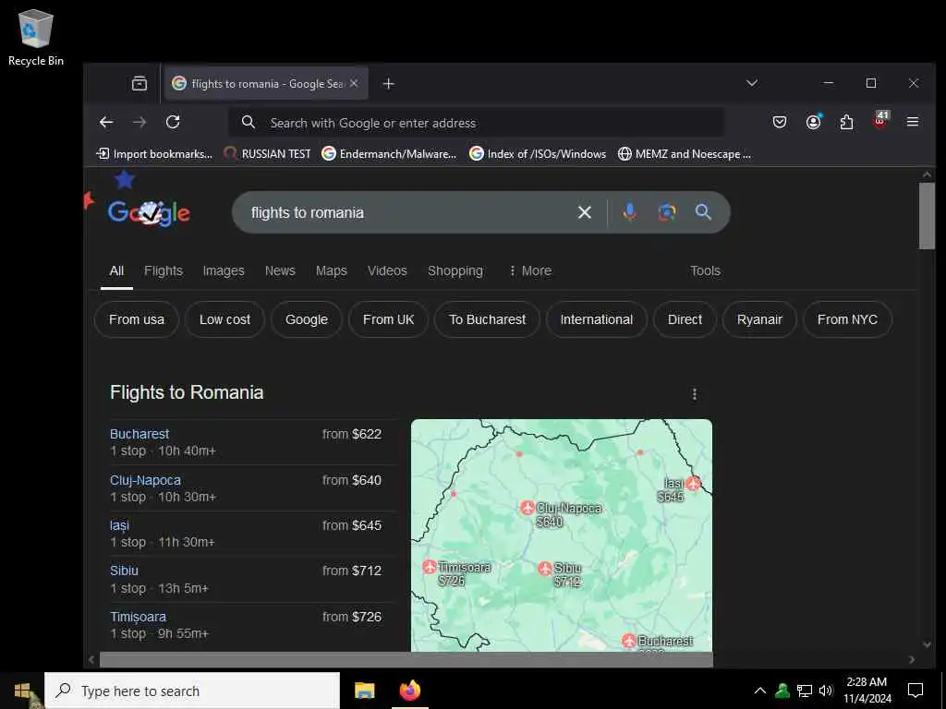
Task: Open the uBlock extension icon showing 41
Action: 880,121
